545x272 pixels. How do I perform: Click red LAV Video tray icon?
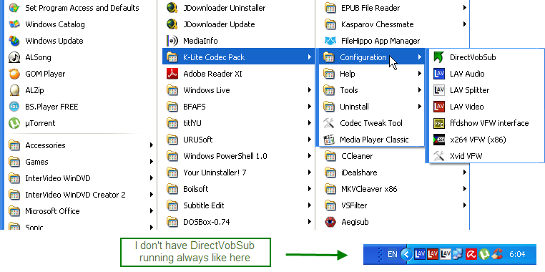pos(433,254)
